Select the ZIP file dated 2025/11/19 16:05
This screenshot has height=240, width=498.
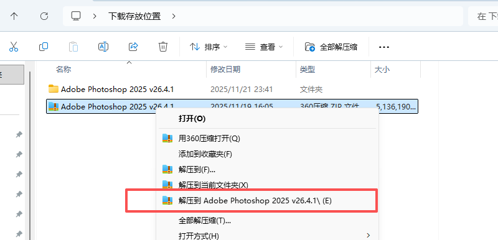coord(232,106)
